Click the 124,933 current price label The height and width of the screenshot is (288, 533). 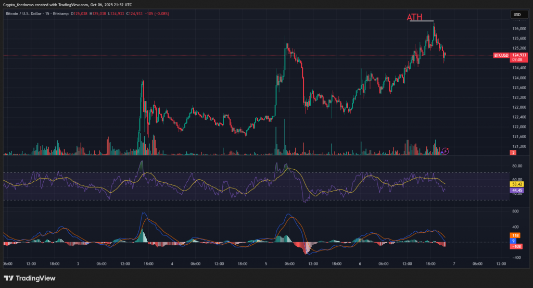[518, 55]
